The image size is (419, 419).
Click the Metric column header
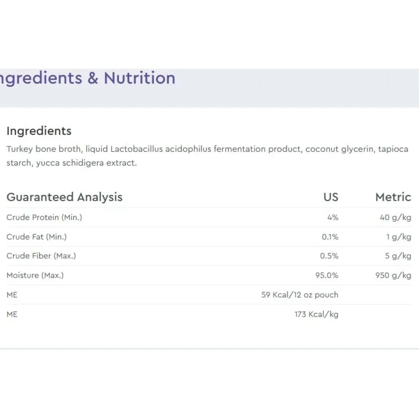(x=393, y=197)
